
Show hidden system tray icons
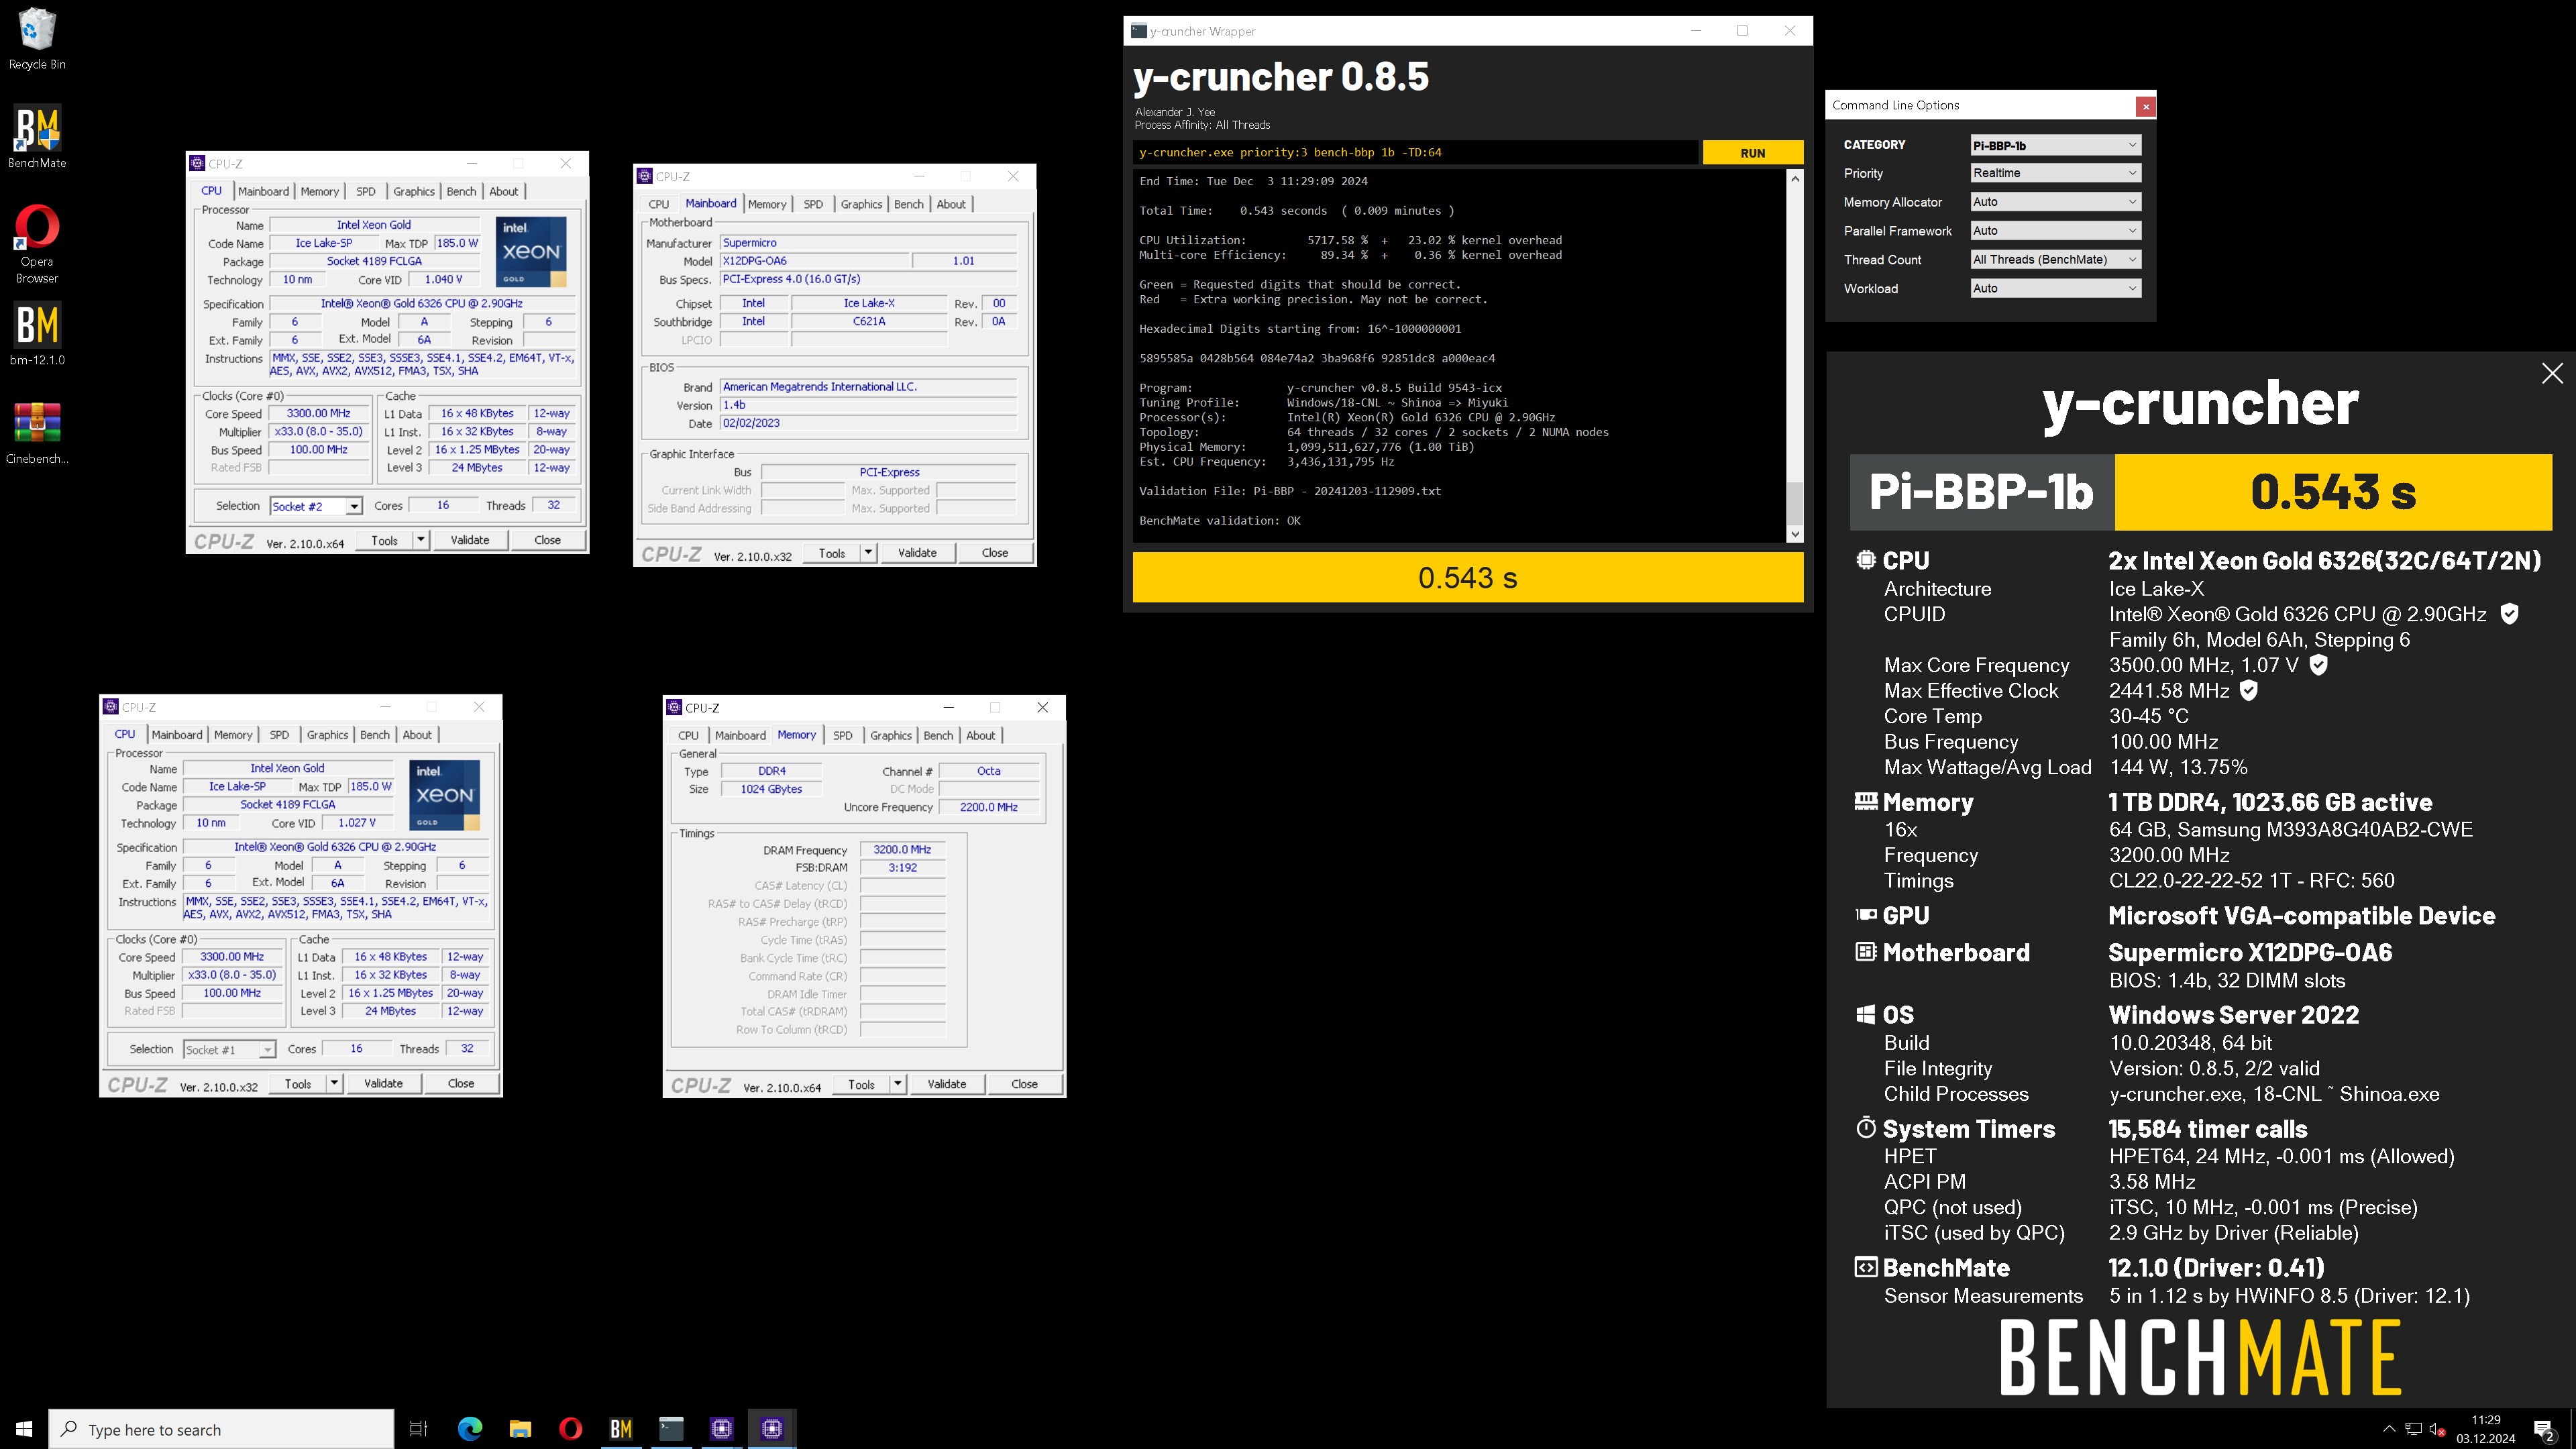(x=2389, y=1429)
